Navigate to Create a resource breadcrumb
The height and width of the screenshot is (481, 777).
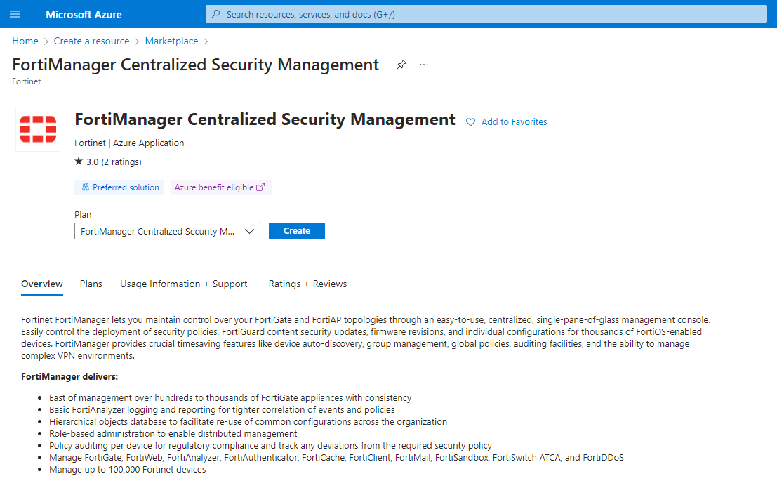click(x=91, y=41)
